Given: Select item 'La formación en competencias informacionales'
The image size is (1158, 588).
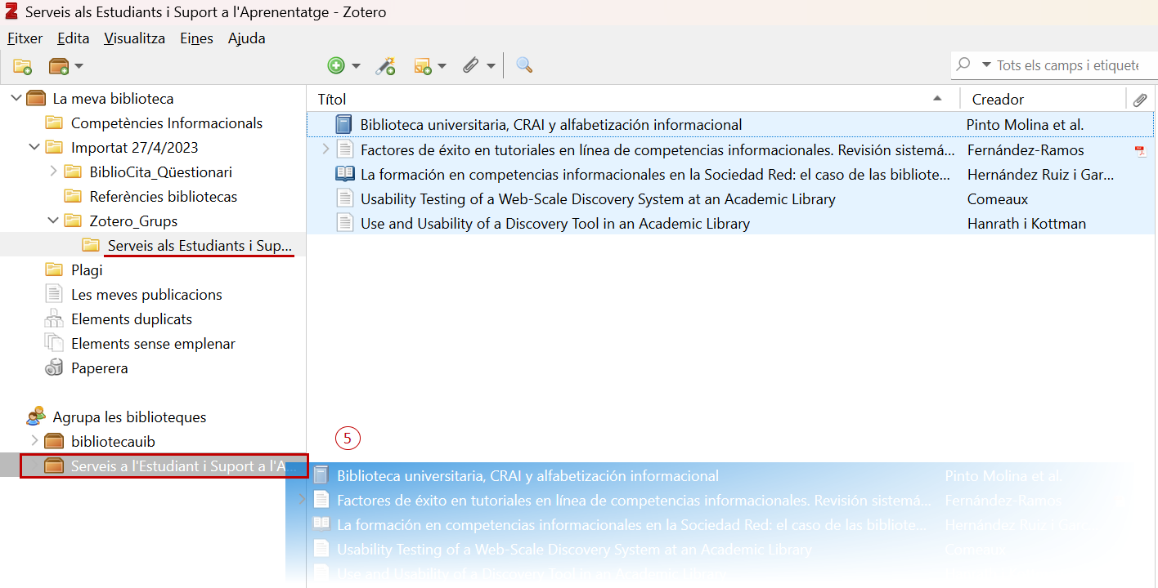Looking at the screenshot, I should 655,175.
